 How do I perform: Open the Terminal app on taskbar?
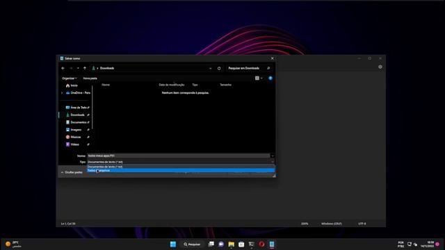pyautogui.click(x=252, y=244)
